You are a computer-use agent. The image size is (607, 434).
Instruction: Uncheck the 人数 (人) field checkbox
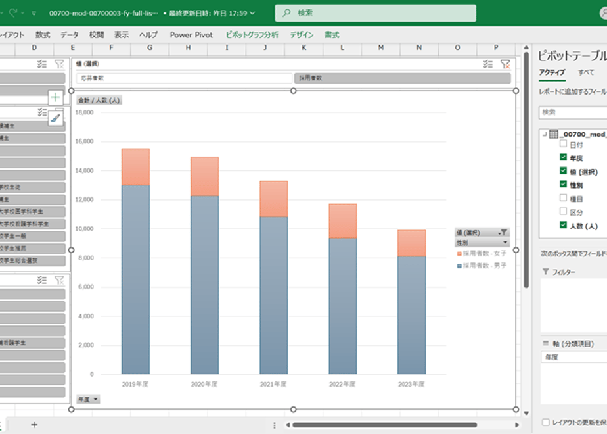pos(563,225)
